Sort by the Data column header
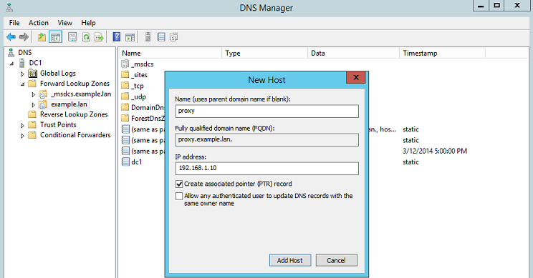533x278 pixels. [353, 53]
